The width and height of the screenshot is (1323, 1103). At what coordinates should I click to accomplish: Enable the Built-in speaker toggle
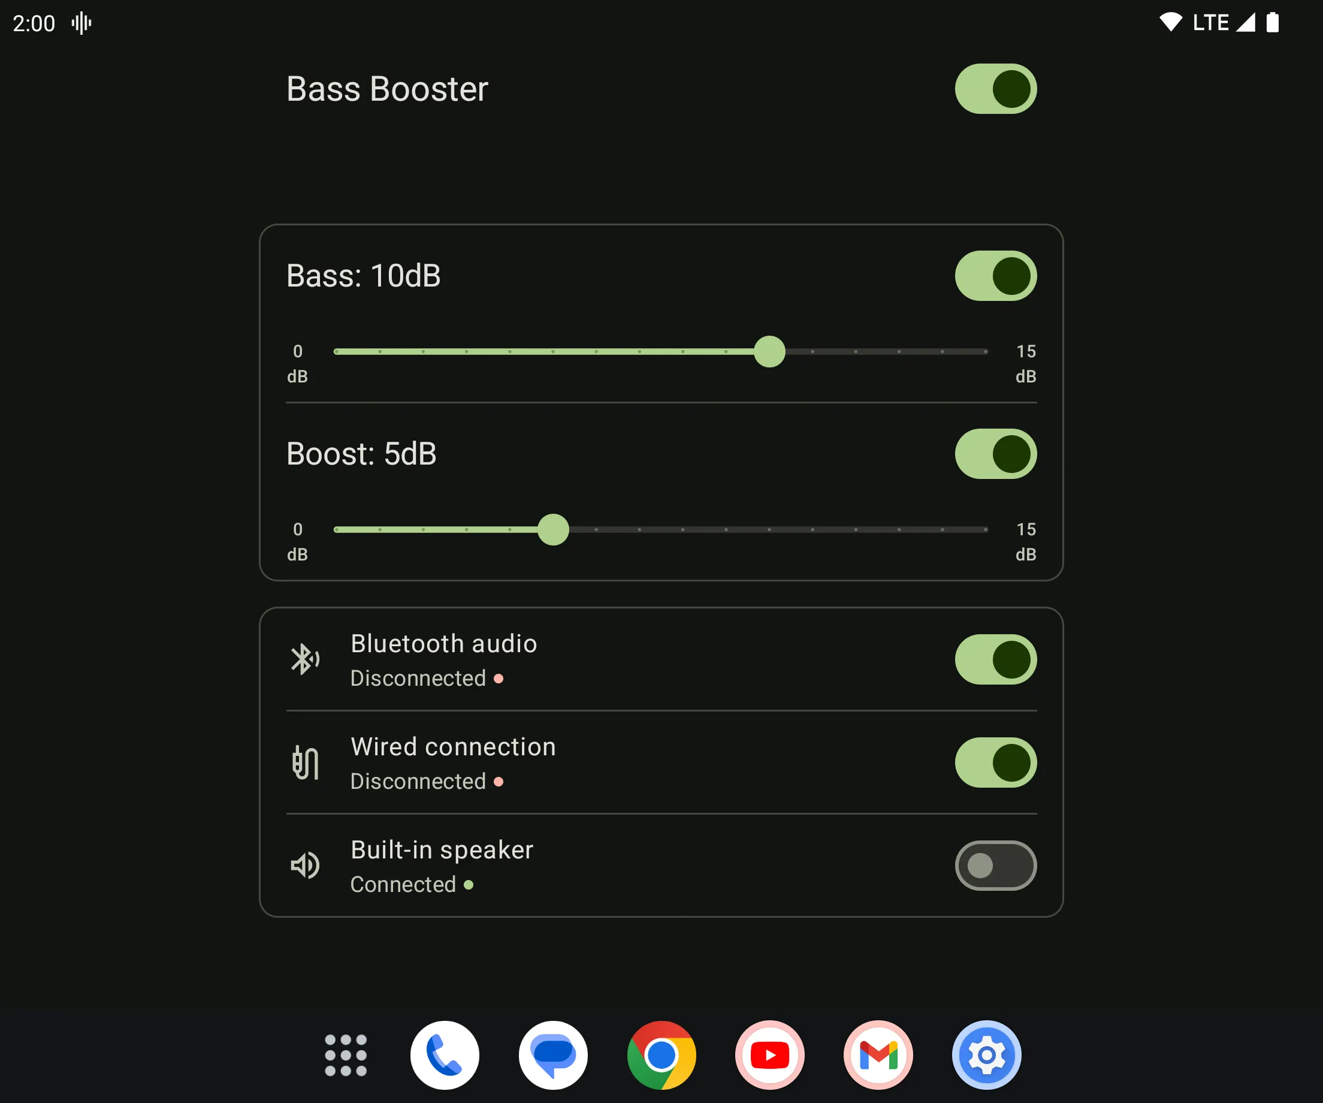(995, 867)
